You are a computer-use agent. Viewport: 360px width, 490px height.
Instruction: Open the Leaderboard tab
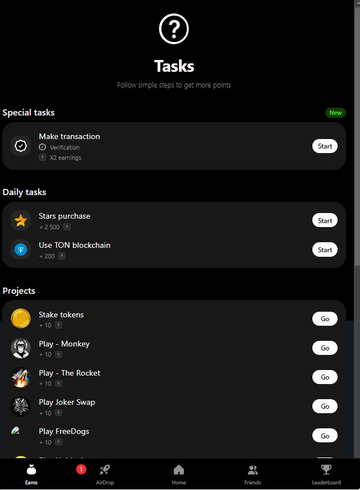pos(326,474)
